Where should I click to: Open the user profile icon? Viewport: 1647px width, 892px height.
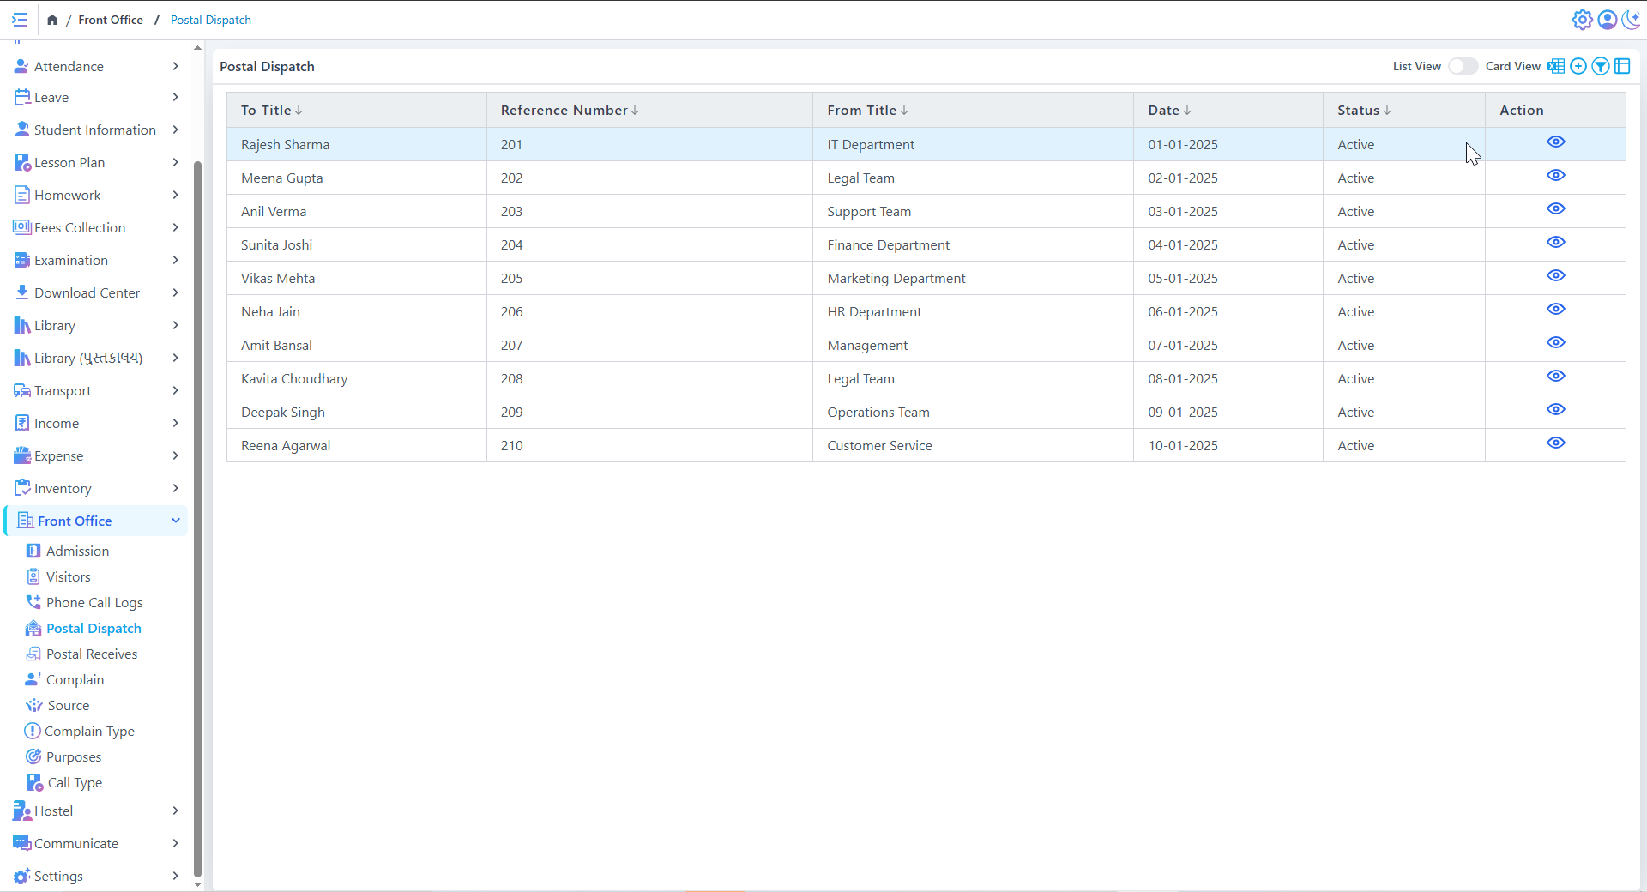tap(1607, 20)
